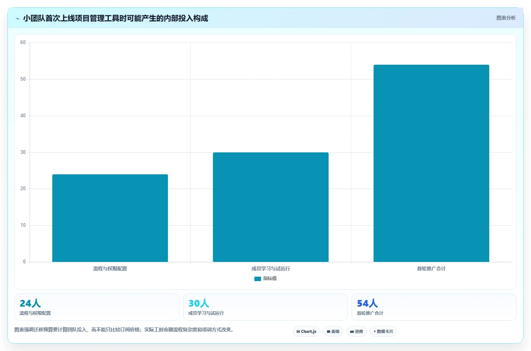Click the y-axis value 20
The height and width of the screenshot is (351, 531).
coord(23,189)
